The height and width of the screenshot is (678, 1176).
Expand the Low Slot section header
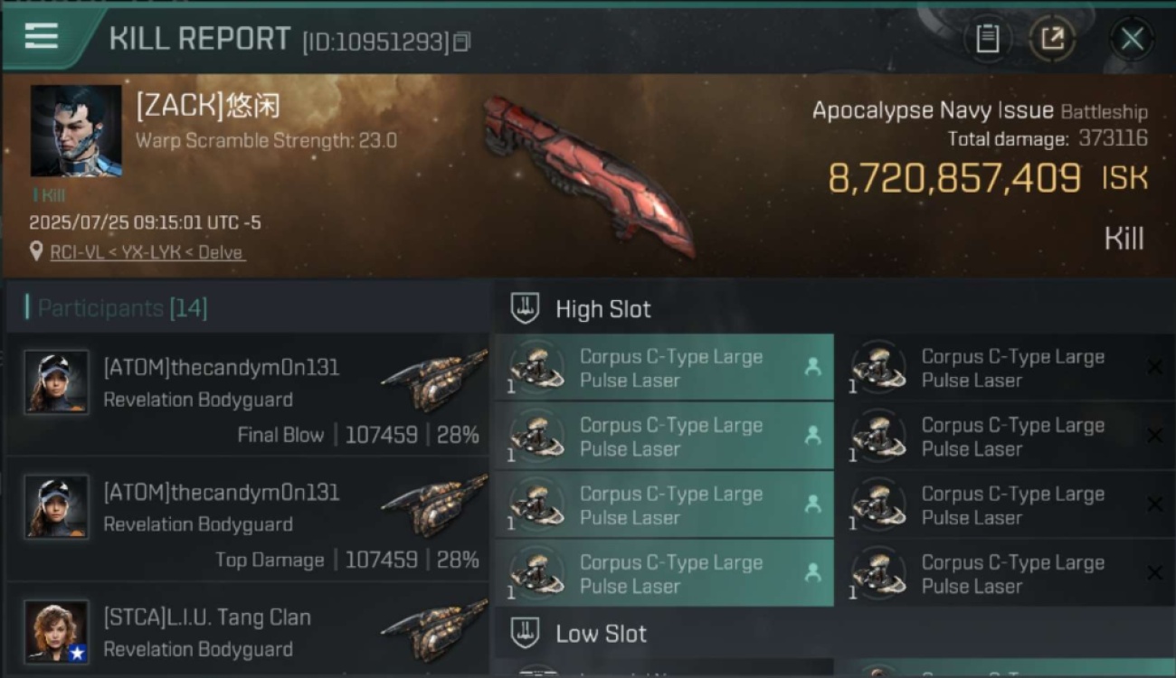[834, 634]
